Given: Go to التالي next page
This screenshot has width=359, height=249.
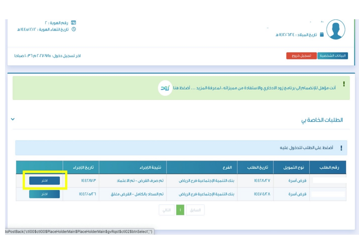Looking at the screenshot, I should pos(166,210).
